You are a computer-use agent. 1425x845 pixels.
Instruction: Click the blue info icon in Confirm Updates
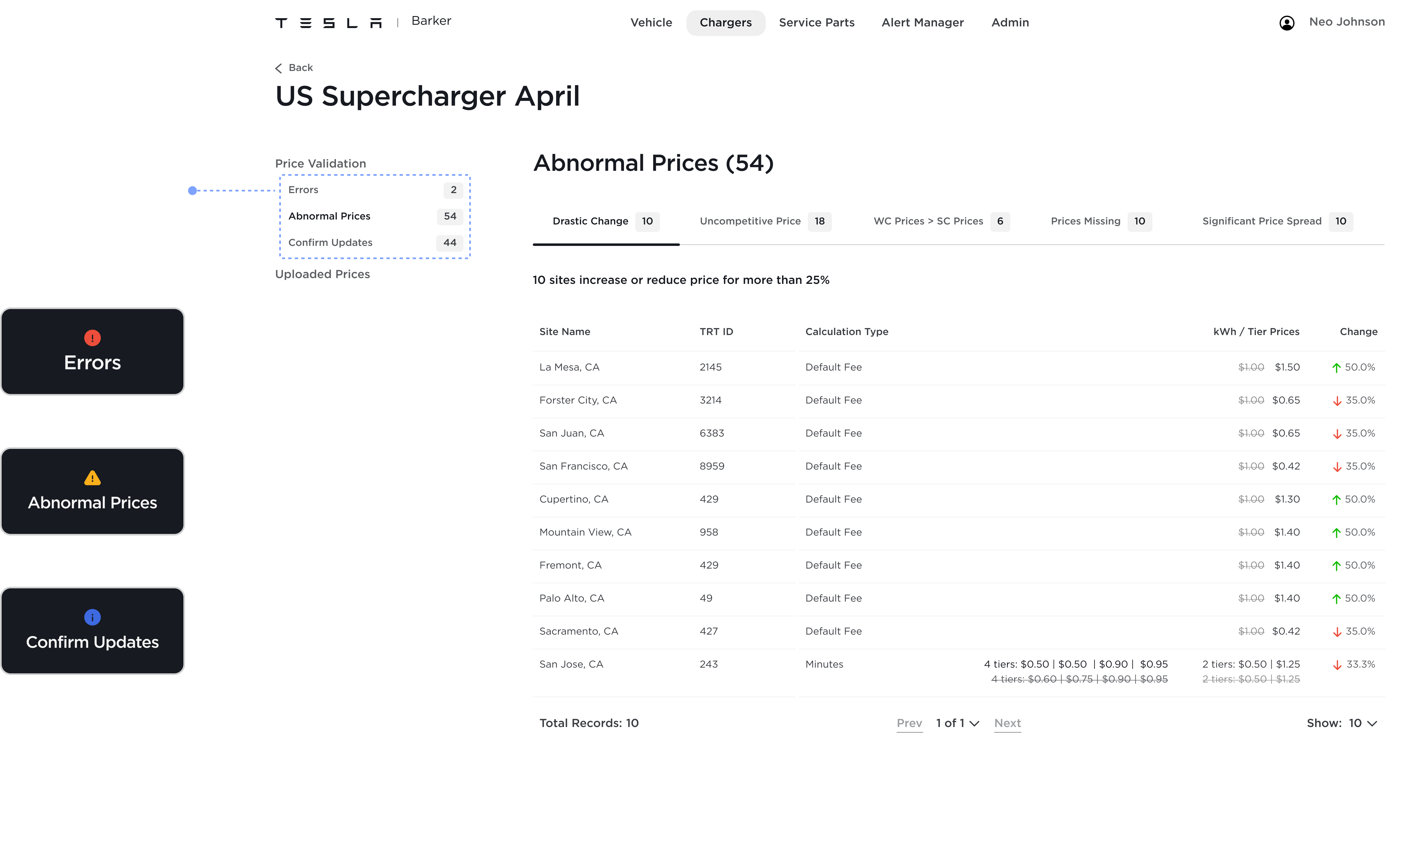tap(92, 617)
